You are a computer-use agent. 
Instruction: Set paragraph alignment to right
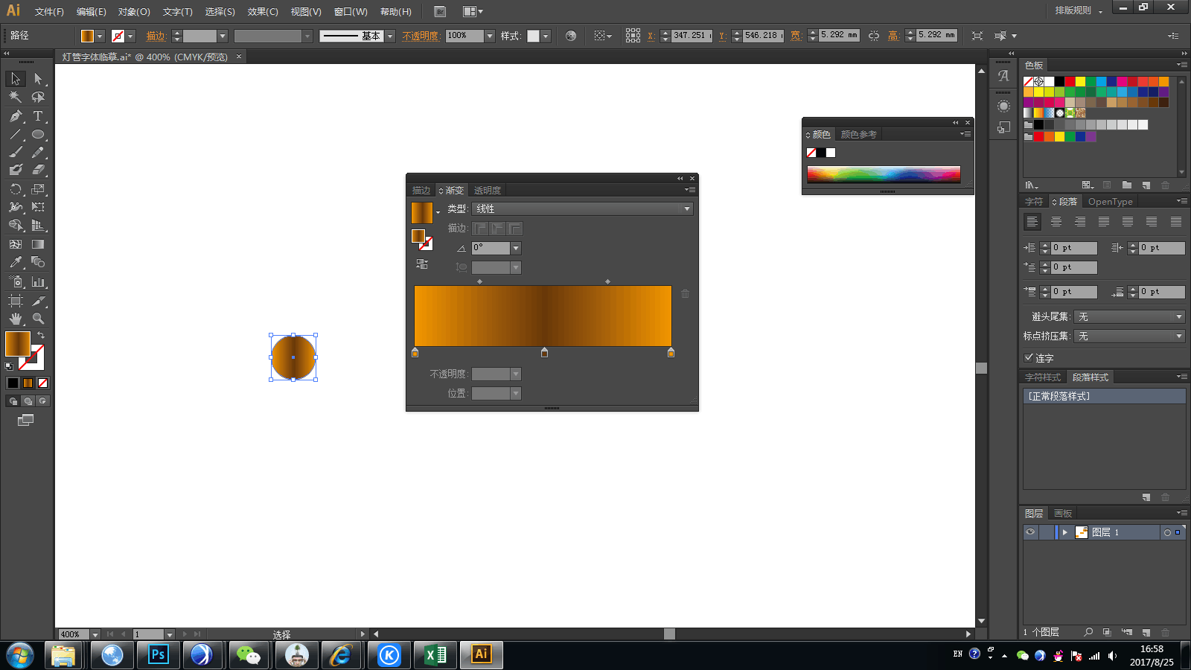(1080, 222)
